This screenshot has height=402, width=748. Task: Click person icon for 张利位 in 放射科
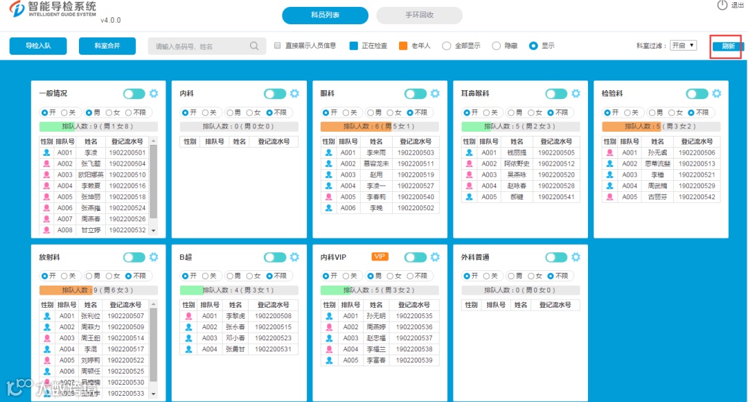[47, 316]
